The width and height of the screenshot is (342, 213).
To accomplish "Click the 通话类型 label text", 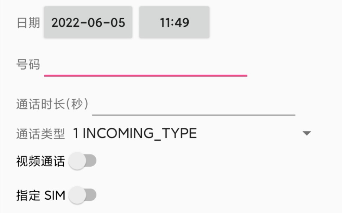I will (40, 134).
